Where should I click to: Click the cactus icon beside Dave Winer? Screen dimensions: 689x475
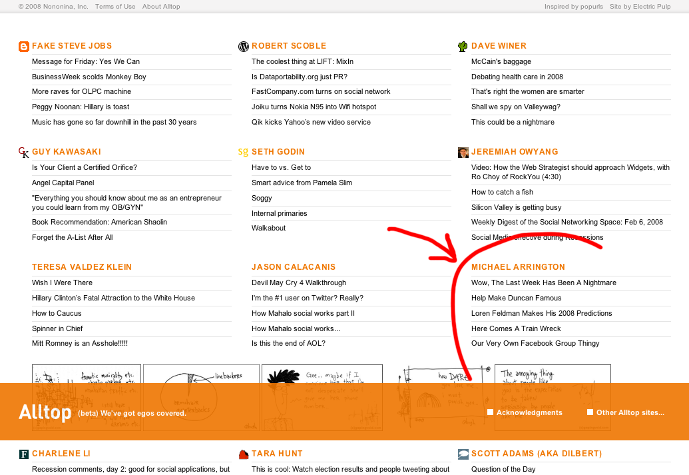coord(463,46)
